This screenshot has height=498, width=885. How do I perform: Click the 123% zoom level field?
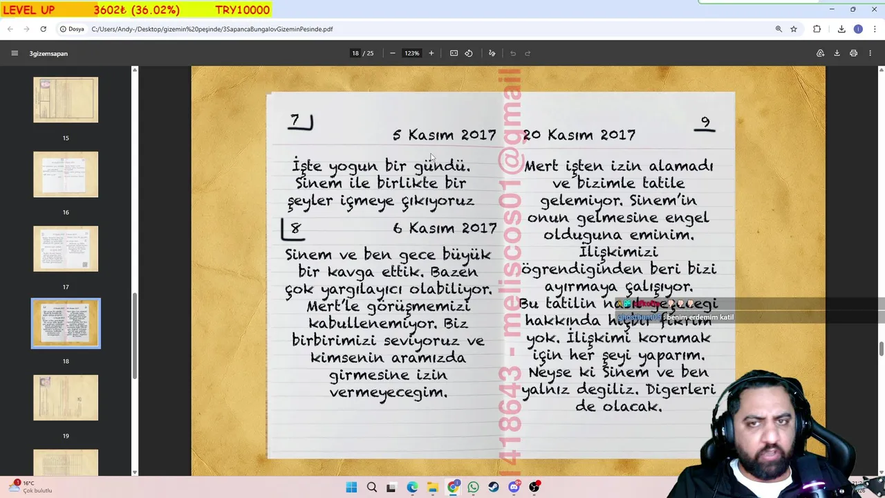pyautogui.click(x=412, y=53)
